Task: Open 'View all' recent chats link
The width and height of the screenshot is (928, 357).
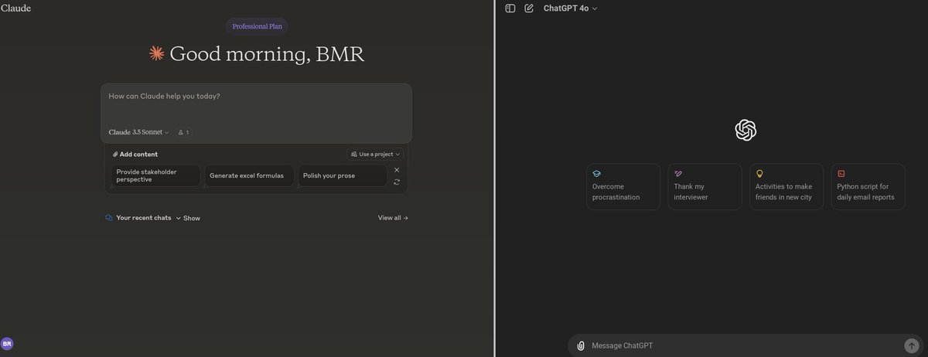Action: 393,218
